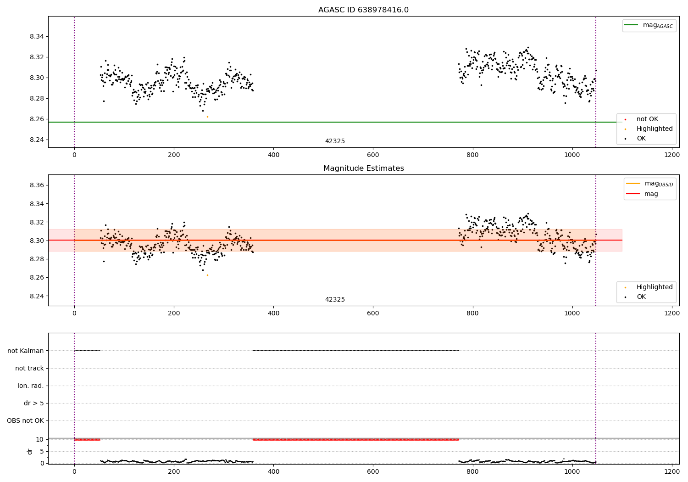Viewport: 688px width, 482px height.
Task: Click the orange line sample for mag OBSID
Action: coord(633,183)
